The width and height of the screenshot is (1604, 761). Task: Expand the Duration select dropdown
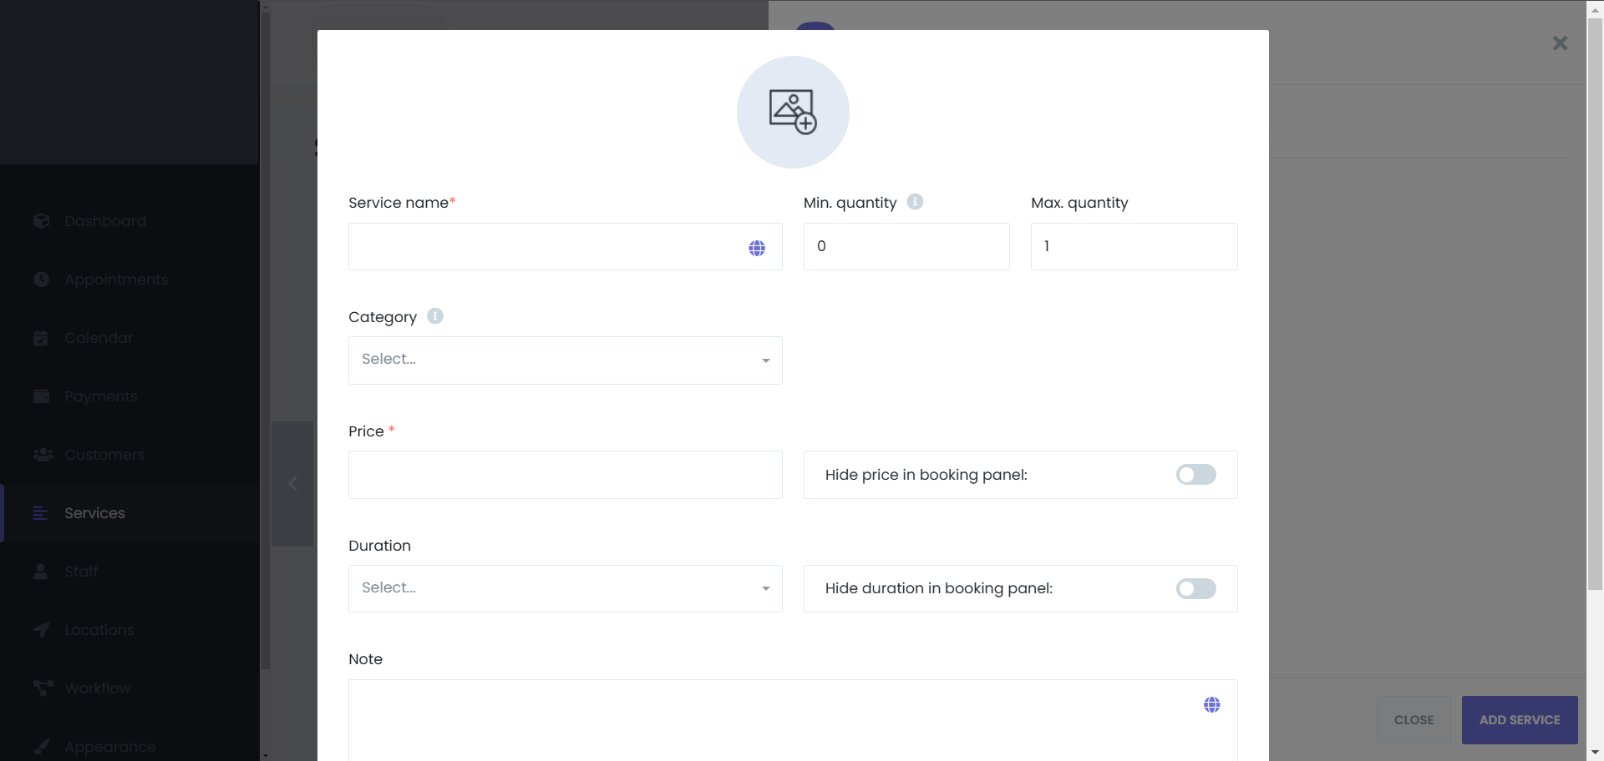point(565,589)
